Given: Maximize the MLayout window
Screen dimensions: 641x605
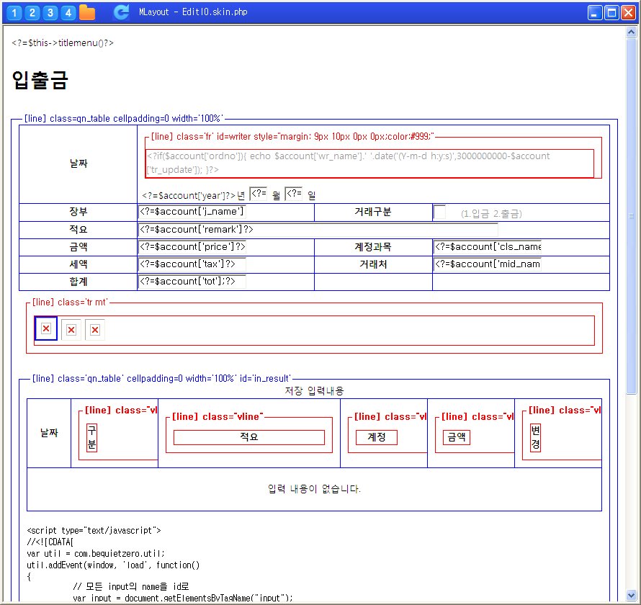Looking at the screenshot, I should (x=611, y=12).
